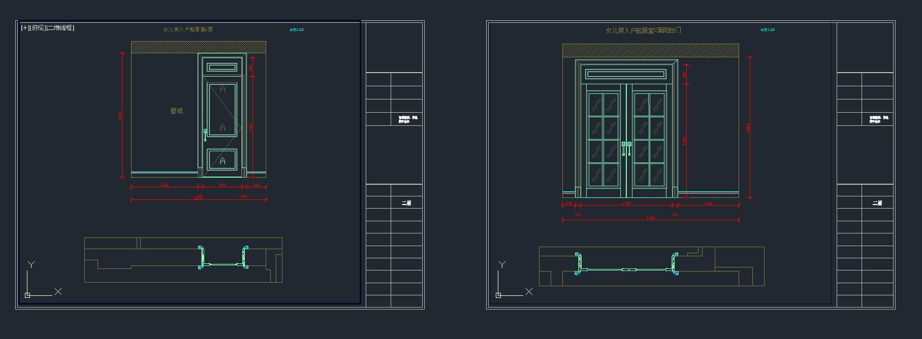Screen dimensions: 922x339
Task: Select title text 女儿房入户起居室A面
Action: click(188, 29)
